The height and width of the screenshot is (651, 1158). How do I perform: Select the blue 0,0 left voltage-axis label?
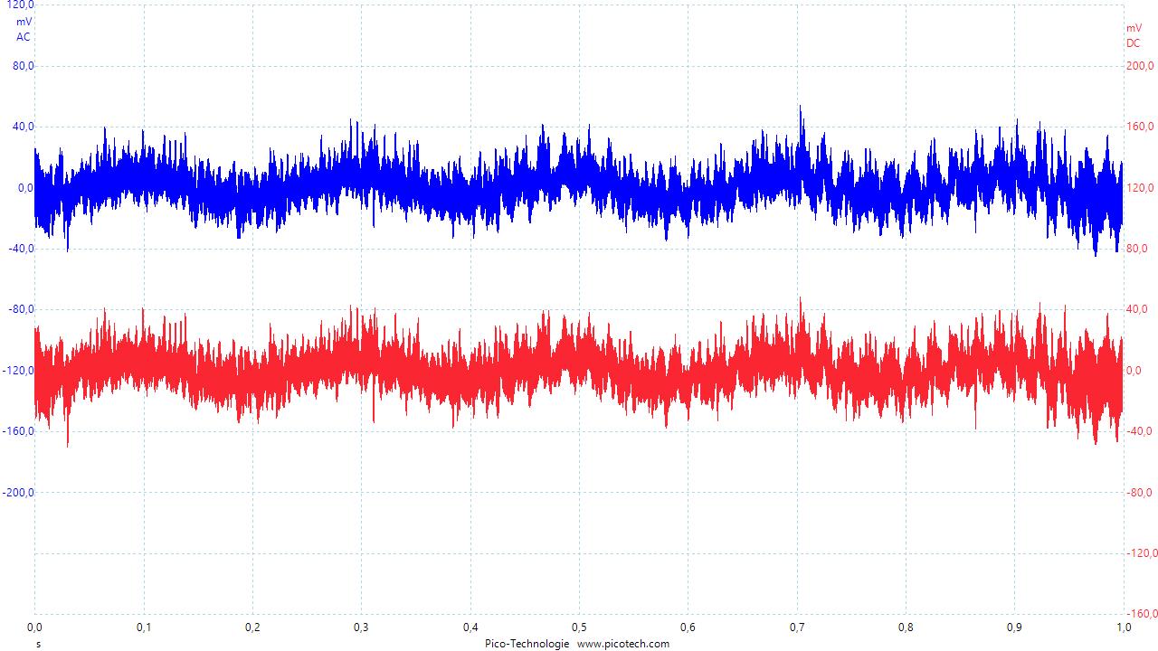pos(25,188)
